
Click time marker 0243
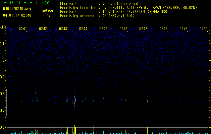(63, 29)
